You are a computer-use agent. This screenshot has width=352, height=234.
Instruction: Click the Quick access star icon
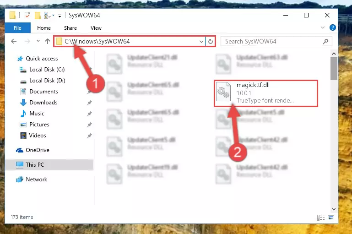(x=20, y=59)
